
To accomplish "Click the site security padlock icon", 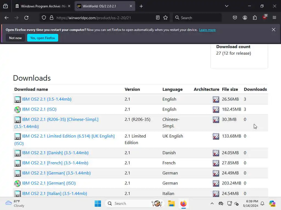I will pyautogui.click(x=52, y=18).
